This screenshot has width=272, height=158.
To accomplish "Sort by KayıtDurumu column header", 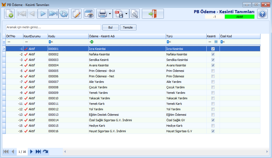I will (x=35, y=36).
